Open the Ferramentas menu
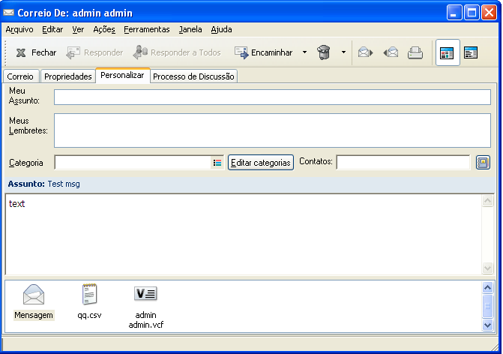 pyautogui.click(x=147, y=29)
